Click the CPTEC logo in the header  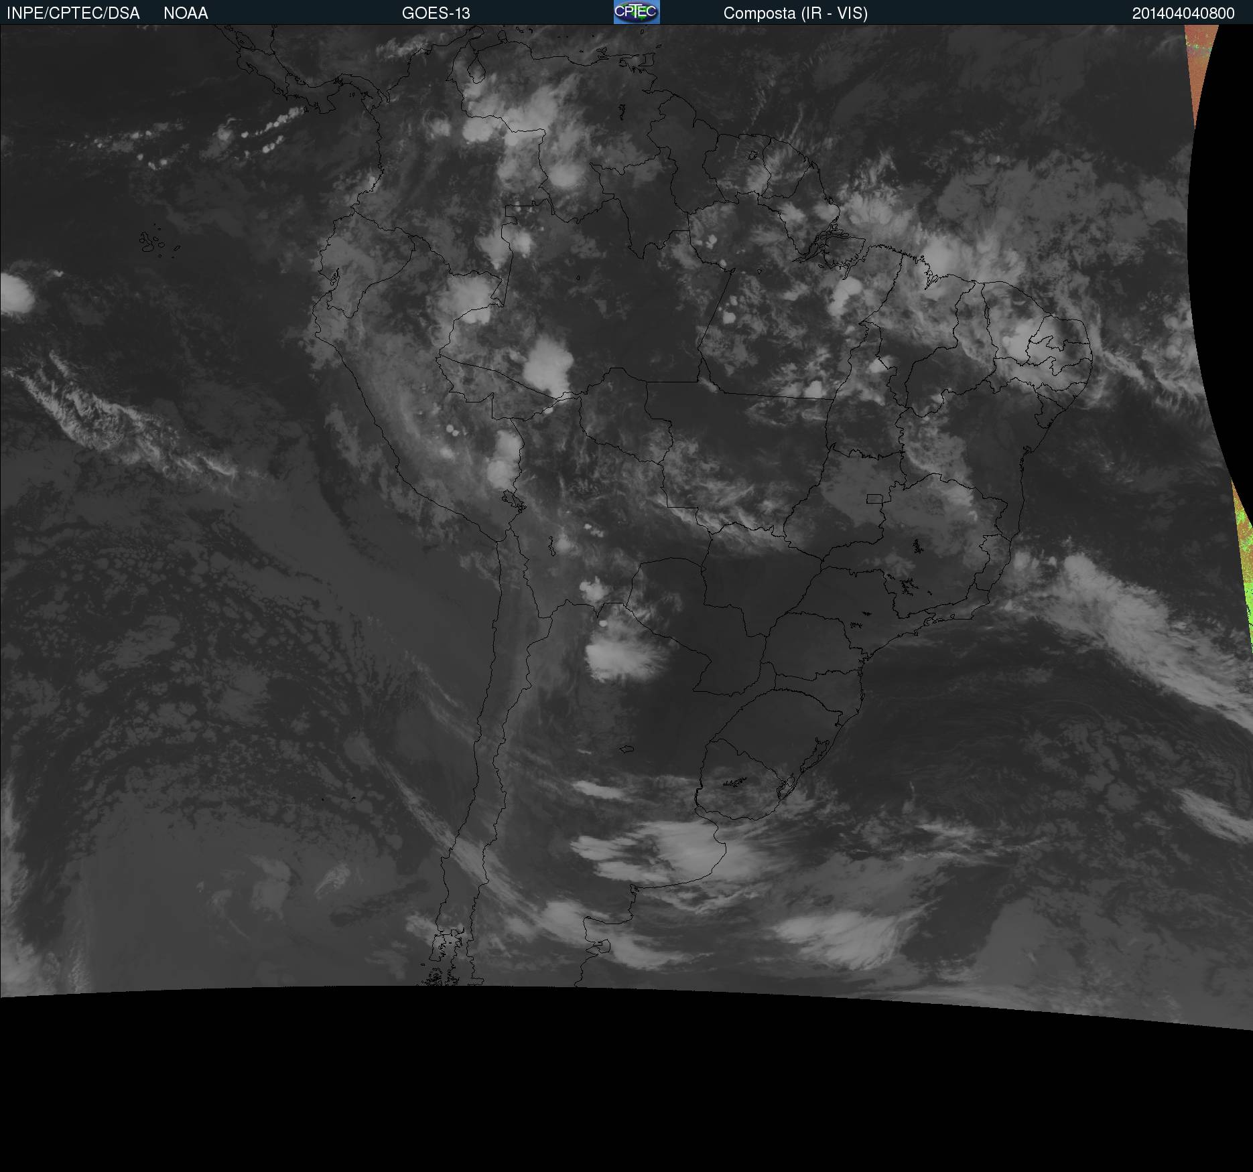(637, 12)
